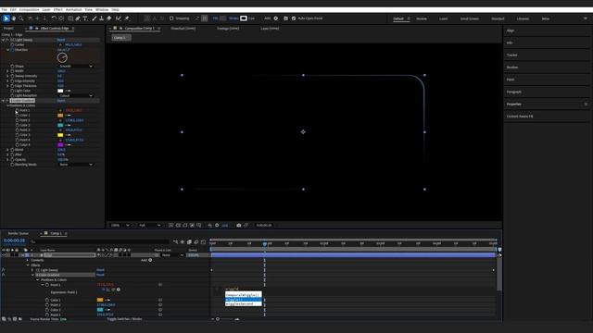Screen dimensions: 593x333
Task: Select temporalWiggle() autocomplete suggestion
Action: [243, 295]
